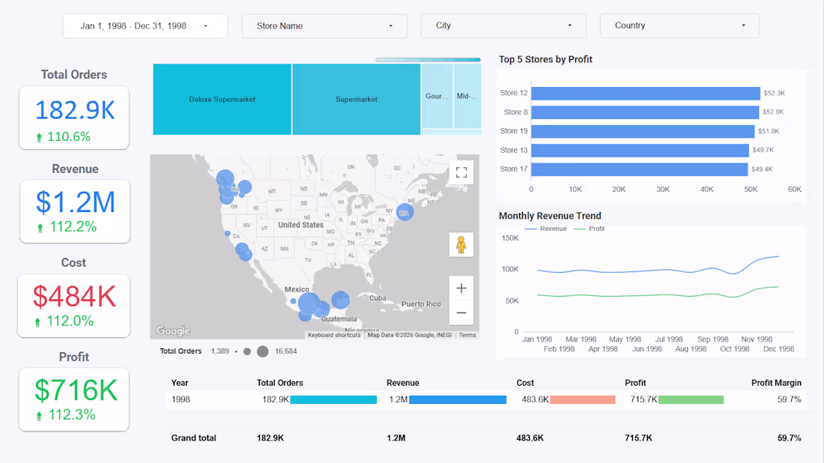Click the small Total Orders legend circle
The image size is (824, 463).
(246, 351)
